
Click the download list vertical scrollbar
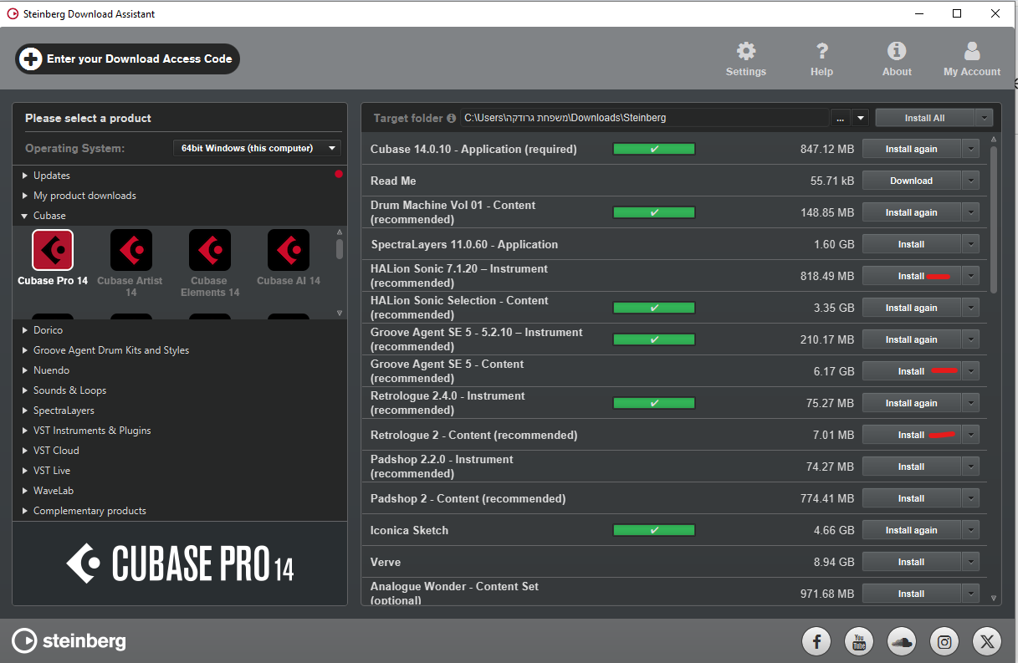coord(994,219)
